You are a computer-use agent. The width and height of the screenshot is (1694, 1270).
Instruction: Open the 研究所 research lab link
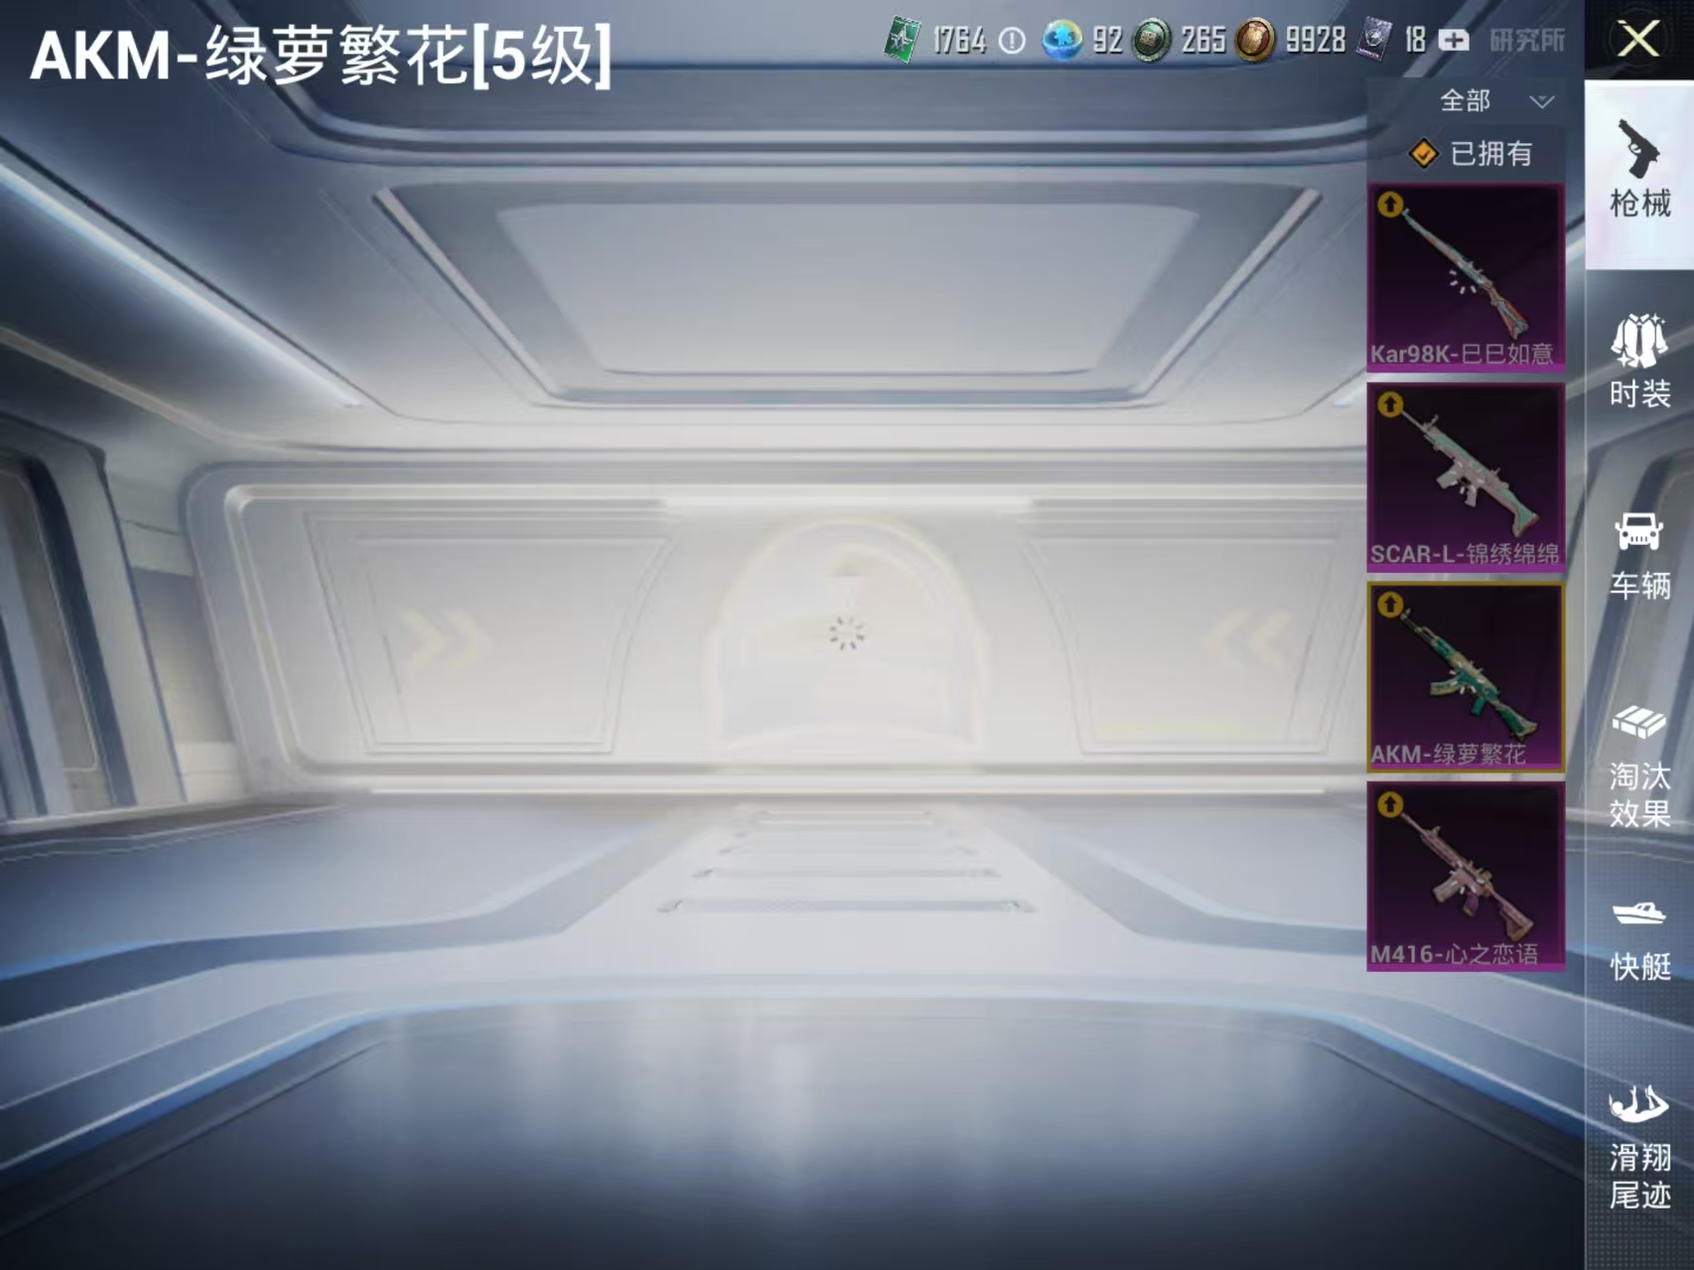tap(1527, 41)
